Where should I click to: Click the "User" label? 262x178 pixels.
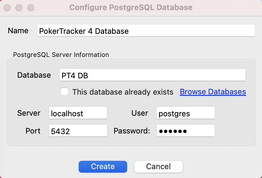pyautogui.click(x=140, y=113)
